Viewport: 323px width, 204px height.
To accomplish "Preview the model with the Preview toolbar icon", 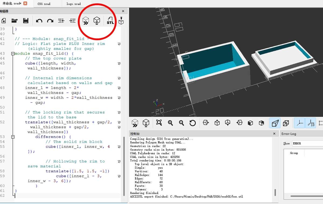I will (x=85, y=21).
